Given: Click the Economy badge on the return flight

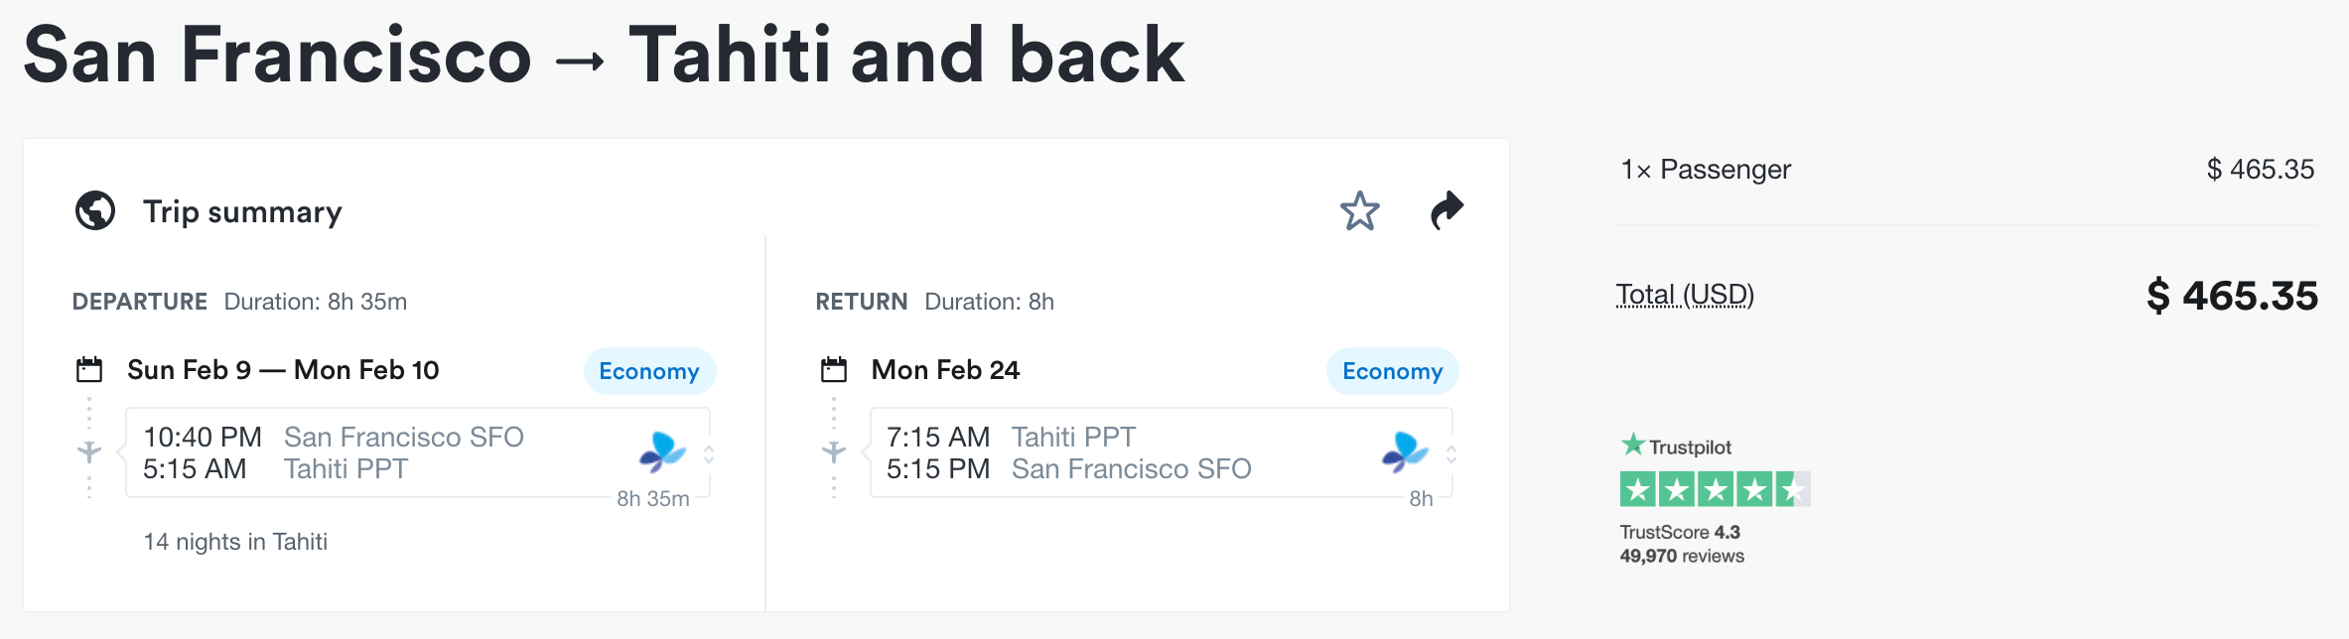Looking at the screenshot, I should coord(1392,371).
